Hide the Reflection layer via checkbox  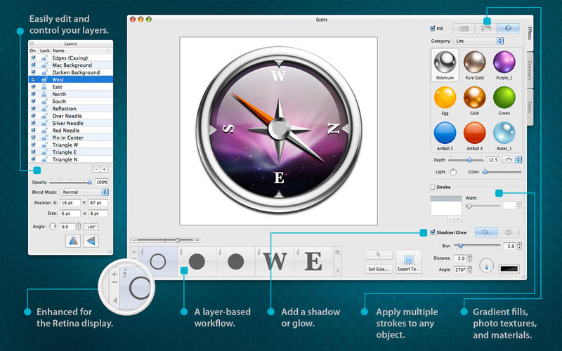click(33, 109)
